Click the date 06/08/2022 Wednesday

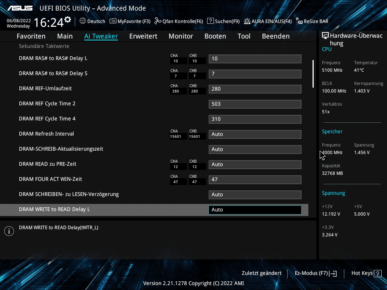19,23
